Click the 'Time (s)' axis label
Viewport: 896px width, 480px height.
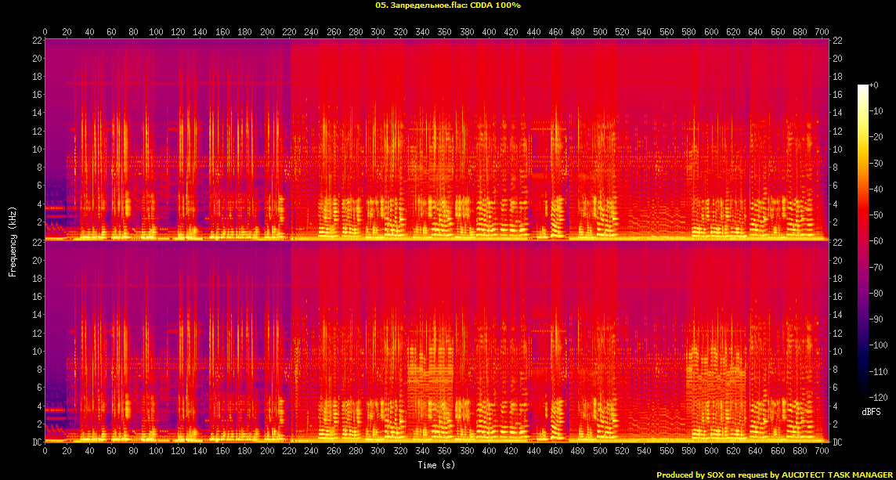(436, 464)
